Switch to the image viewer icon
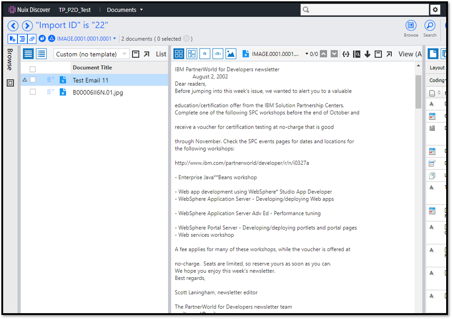Screen dimensions: 452x319 tap(230, 54)
